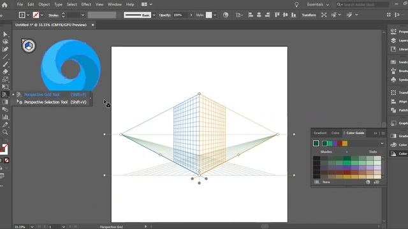408x229 pixels.
Task: Click the lightbulb Discover icon
Action: pyautogui.click(x=296, y=4)
